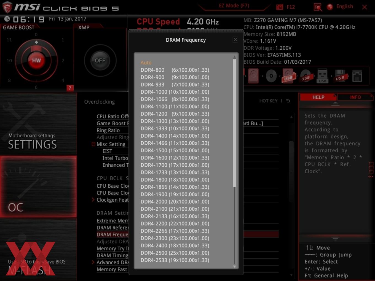Select the DRAM Timing Mode setting
375x281 pixels.
[x=113, y=255]
